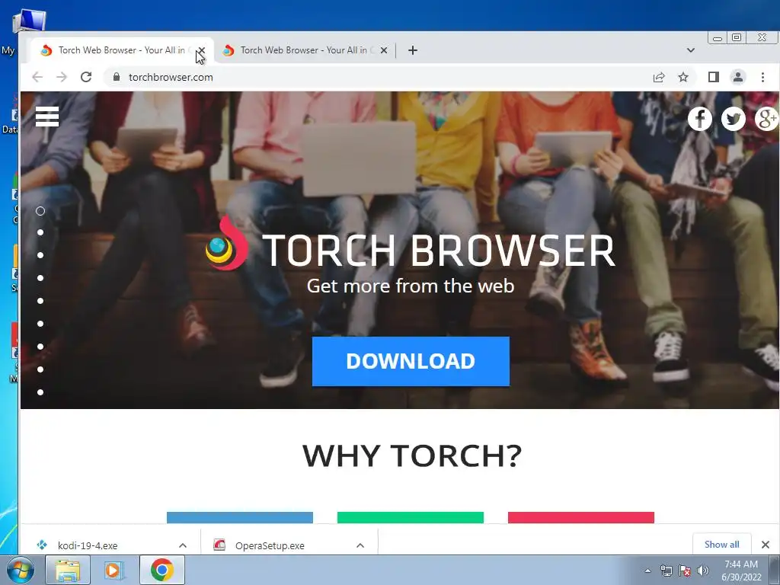Select the last page navigation dot

(40, 392)
